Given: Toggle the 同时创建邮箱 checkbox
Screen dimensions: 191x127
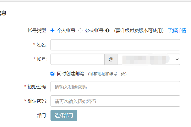Looking at the screenshot, I should point(52,74).
